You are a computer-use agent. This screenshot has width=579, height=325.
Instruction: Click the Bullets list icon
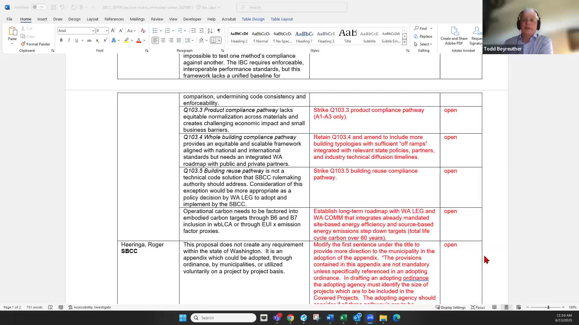point(155,30)
